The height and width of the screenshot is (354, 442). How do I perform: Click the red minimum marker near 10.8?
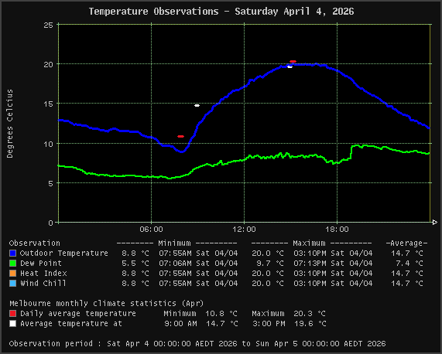pos(180,137)
